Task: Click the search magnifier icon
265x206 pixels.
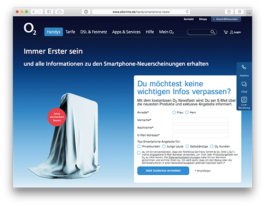Action: [213, 32]
